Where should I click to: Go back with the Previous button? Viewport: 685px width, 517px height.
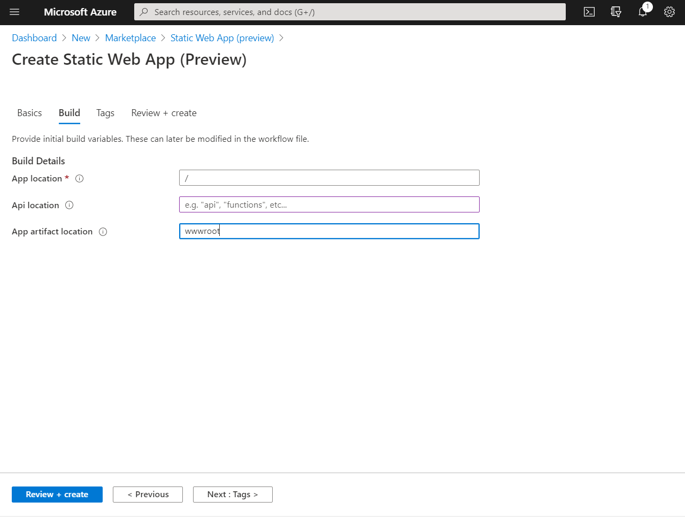[x=148, y=495]
